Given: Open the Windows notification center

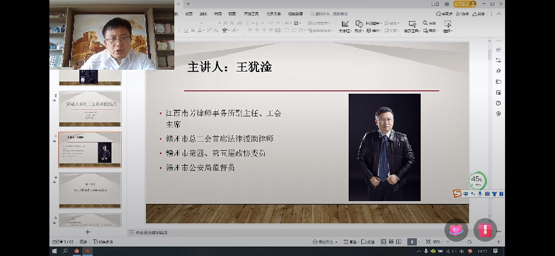Looking at the screenshot, I should tap(496, 251).
